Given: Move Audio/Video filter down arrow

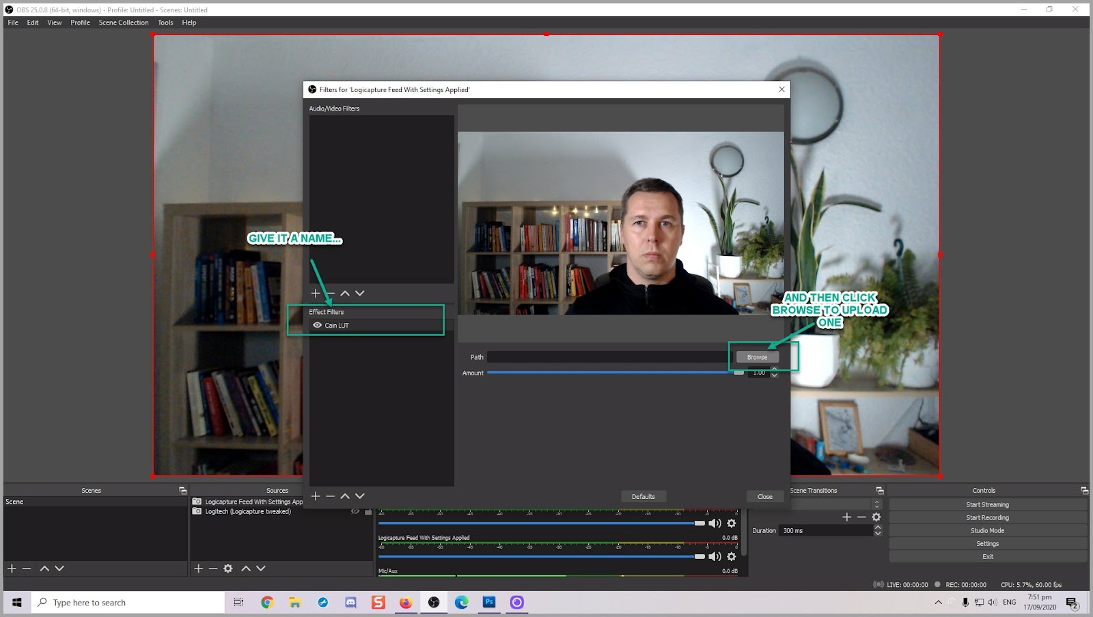Looking at the screenshot, I should coord(360,293).
